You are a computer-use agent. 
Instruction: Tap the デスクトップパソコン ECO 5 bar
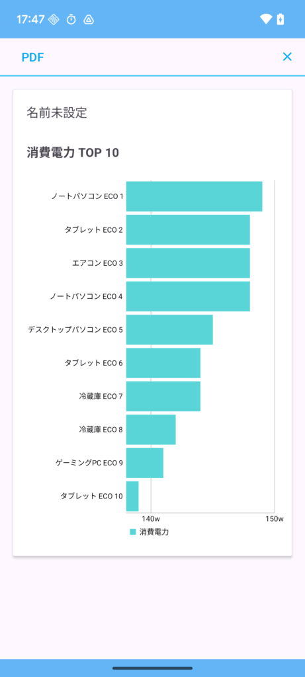(x=169, y=330)
